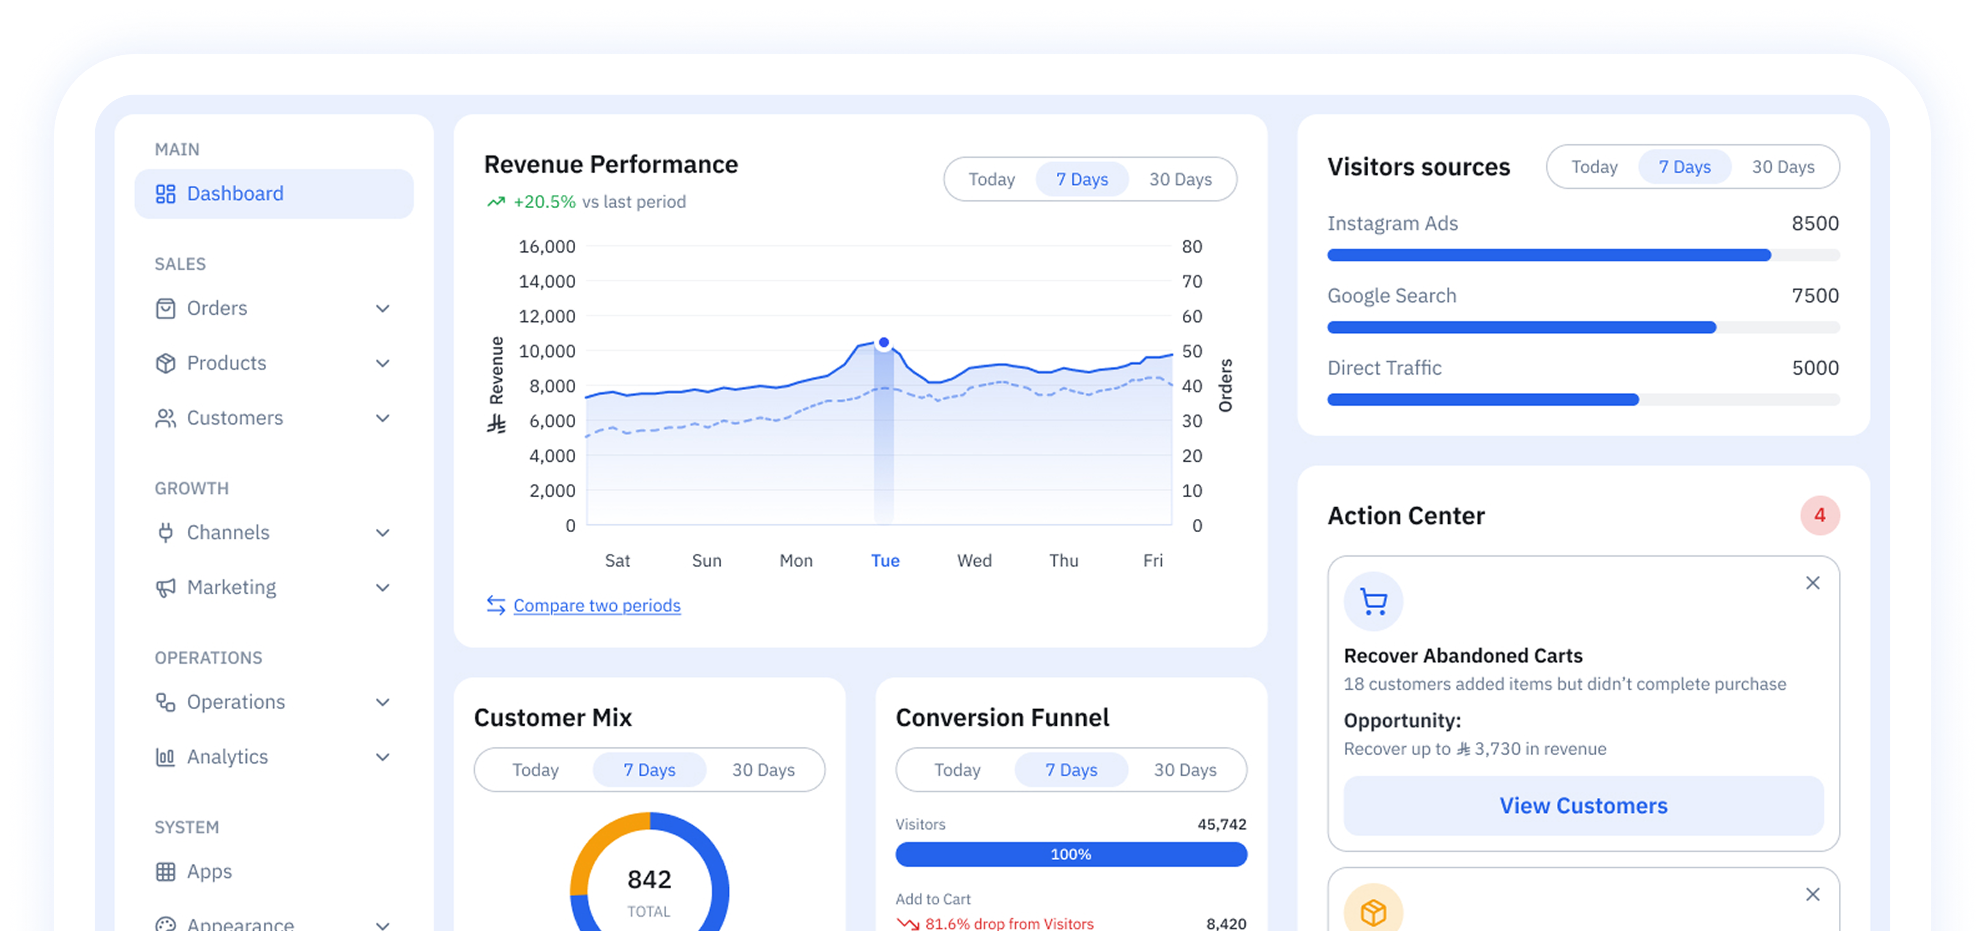Select 30 Days in Visitors sources
Viewport: 1985px width, 931px height.
coord(1783,167)
